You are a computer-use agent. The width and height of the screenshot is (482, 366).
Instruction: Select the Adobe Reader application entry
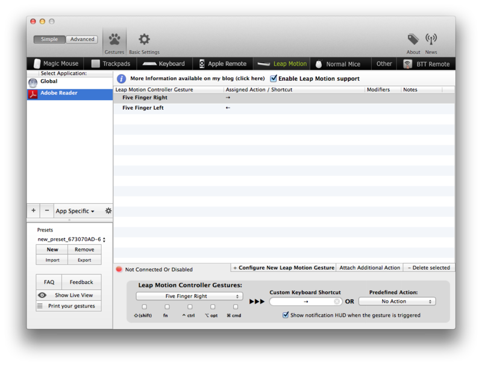[70, 94]
